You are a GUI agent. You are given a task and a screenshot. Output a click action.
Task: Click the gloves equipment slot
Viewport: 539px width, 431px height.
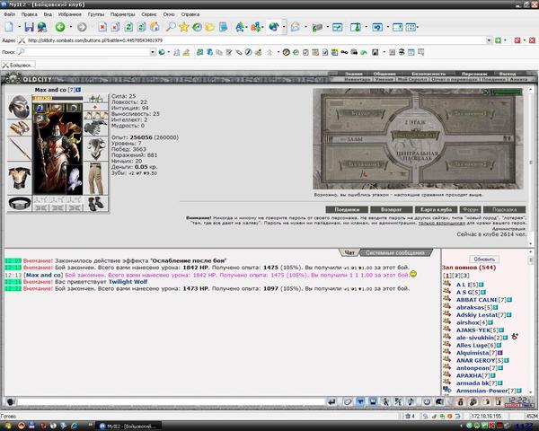click(x=96, y=128)
